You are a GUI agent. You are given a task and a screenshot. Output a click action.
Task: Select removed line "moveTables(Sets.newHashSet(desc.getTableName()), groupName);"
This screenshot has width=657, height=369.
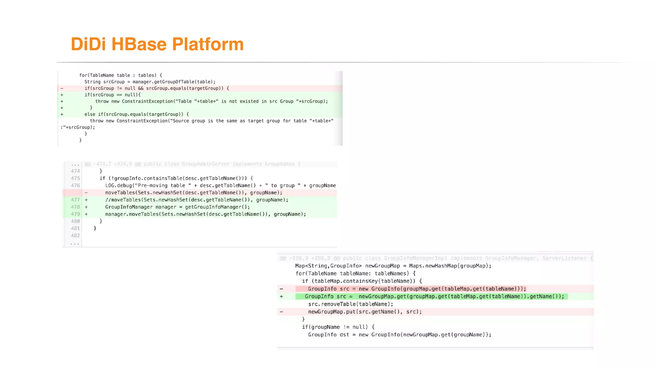tap(200, 193)
